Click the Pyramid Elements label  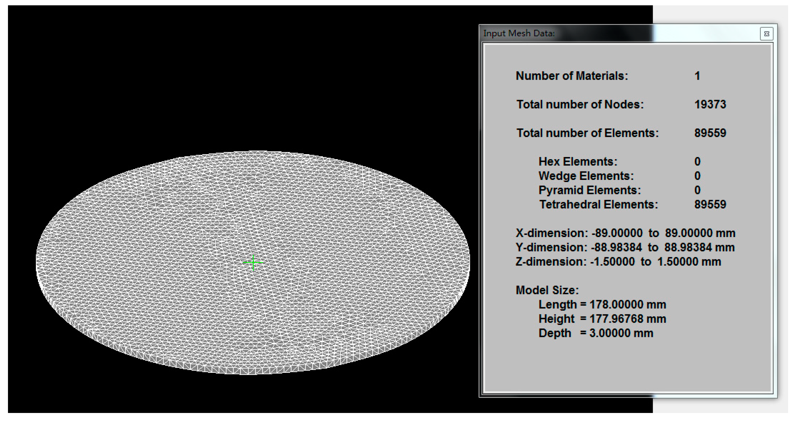[x=589, y=190]
